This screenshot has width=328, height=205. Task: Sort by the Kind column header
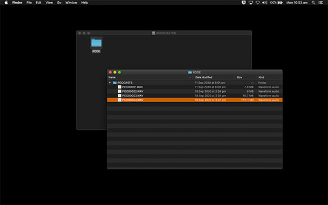pyautogui.click(x=261, y=77)
